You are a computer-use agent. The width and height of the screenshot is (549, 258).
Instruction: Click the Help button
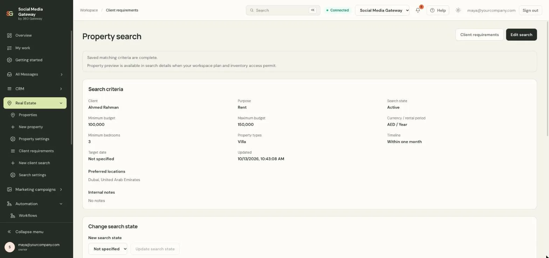[x=438, y=10]
